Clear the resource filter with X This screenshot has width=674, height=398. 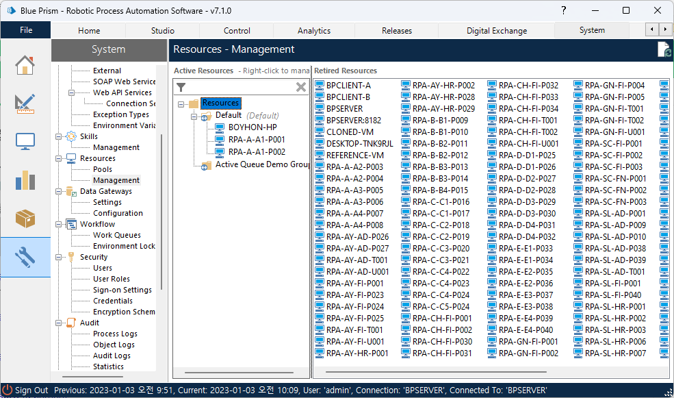pyautogui.click(x=301, y=88)
